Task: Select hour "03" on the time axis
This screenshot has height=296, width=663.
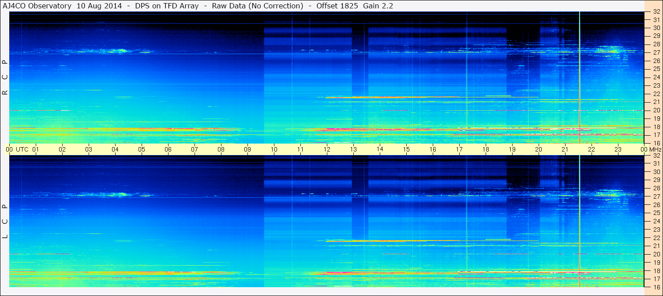Action: (x=89, y=149)
